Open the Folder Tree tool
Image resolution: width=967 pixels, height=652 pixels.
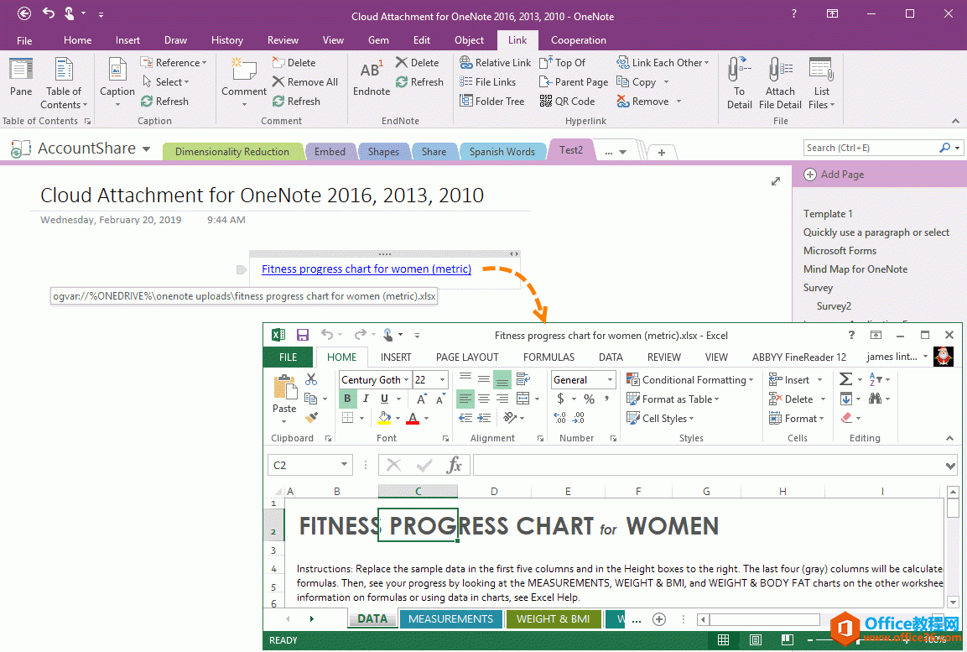[x=491, y=102]
